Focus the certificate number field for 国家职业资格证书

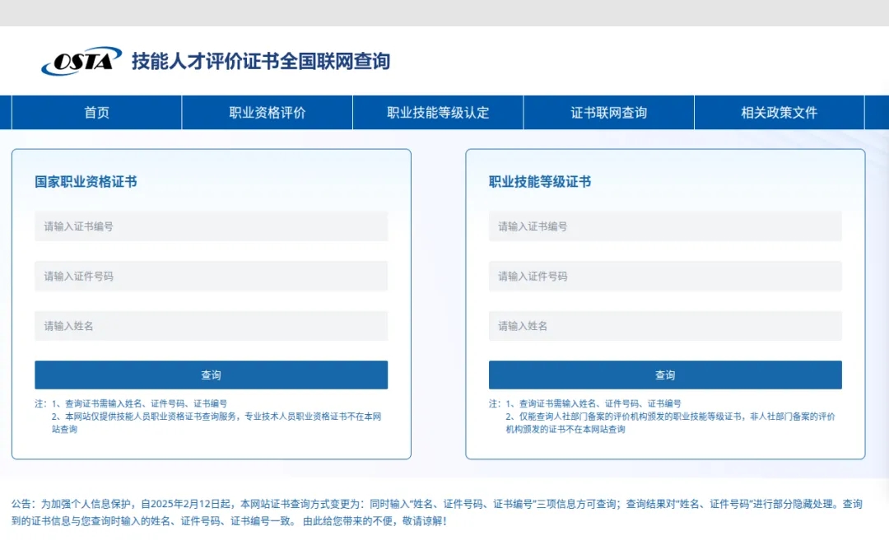pyautogui.click(x=212, y=226)
